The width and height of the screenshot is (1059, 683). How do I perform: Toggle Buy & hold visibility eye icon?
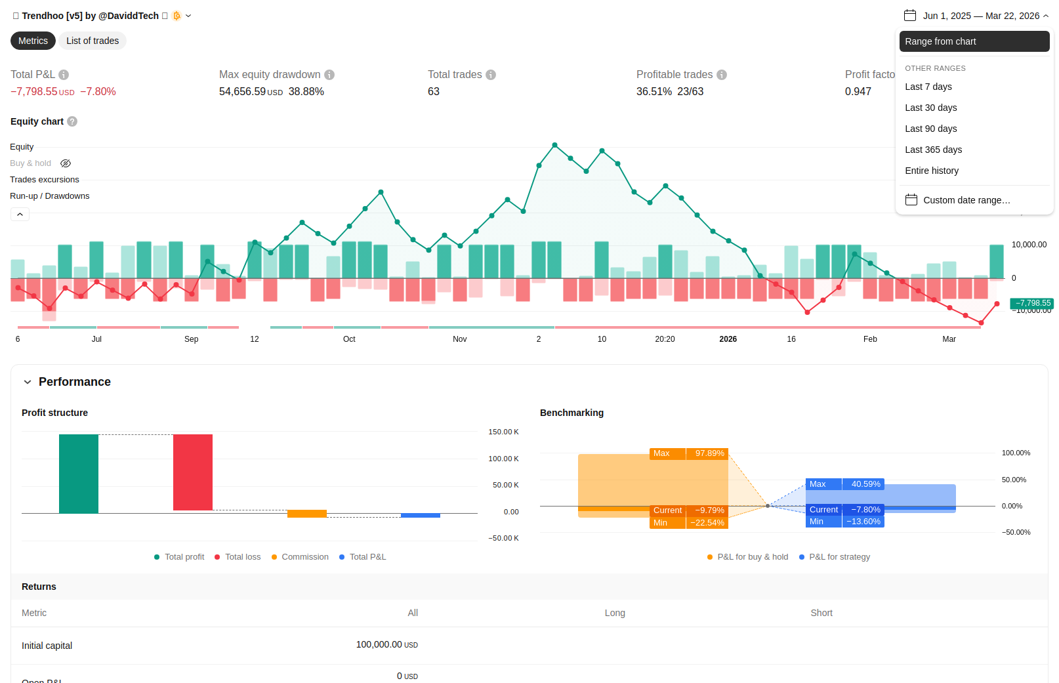[x=66, y=163]
